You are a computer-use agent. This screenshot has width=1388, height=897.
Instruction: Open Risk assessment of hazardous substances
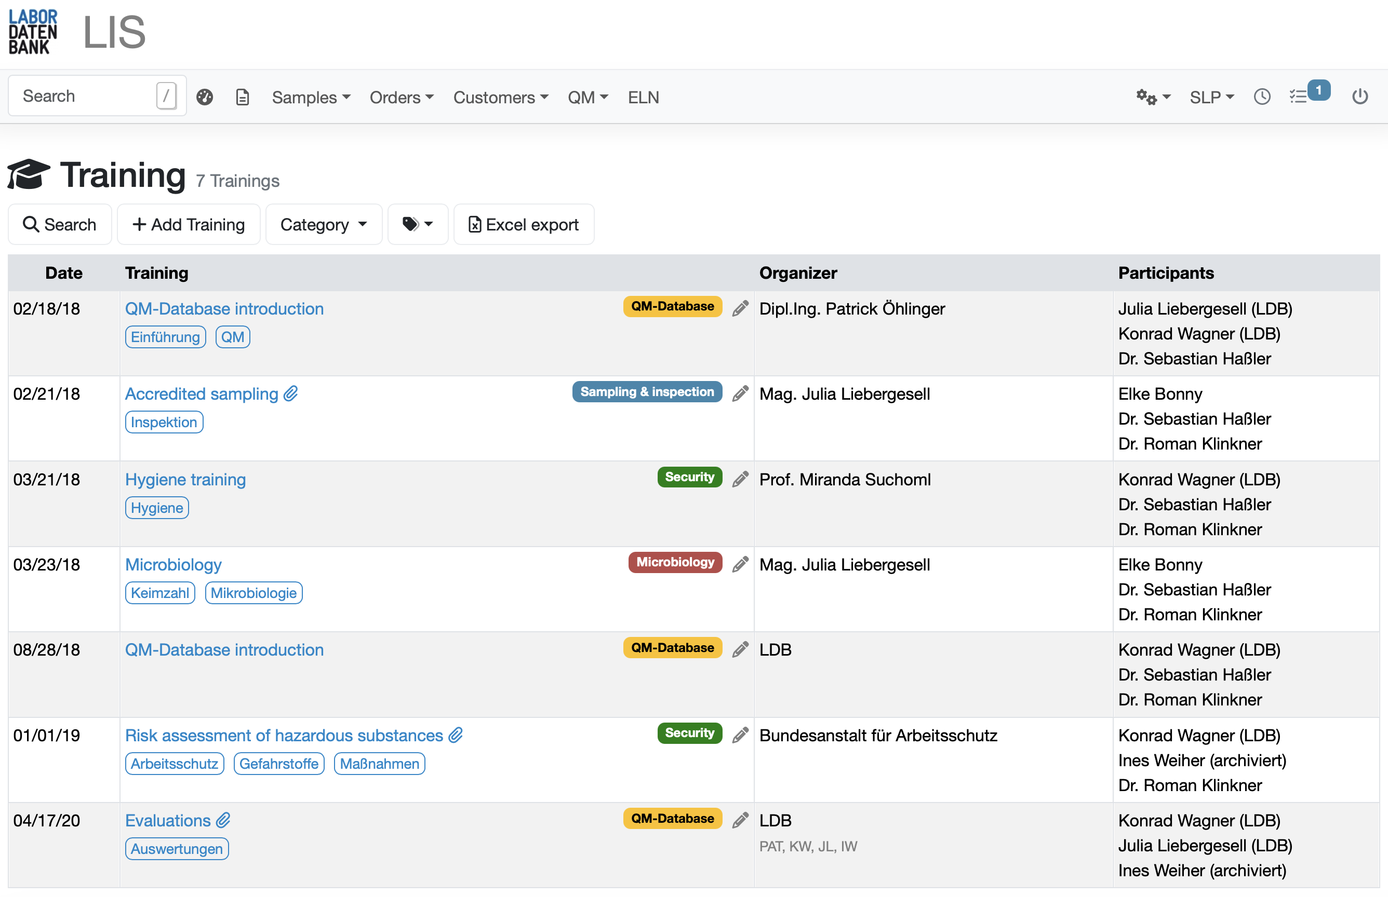pyautogui.click(x=284, y=735)
